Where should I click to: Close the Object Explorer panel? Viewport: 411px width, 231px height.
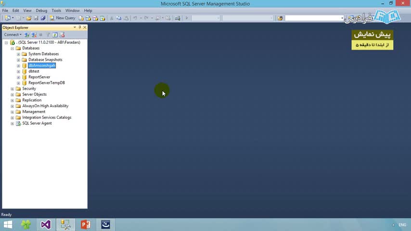(85, 27)
